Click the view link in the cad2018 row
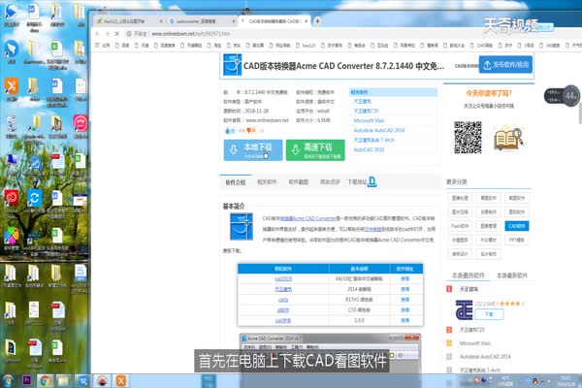This screenshot has width=582, height=388. (404, 278)
